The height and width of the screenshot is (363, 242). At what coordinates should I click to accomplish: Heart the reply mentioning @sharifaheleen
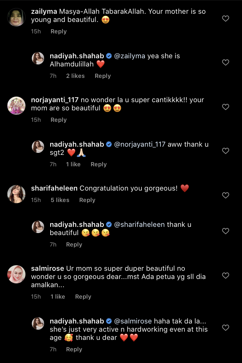pos(225,231)
